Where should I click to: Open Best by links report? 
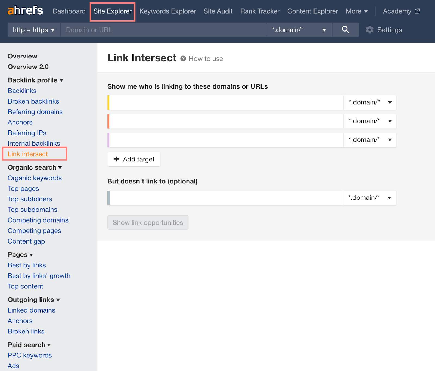27,265
